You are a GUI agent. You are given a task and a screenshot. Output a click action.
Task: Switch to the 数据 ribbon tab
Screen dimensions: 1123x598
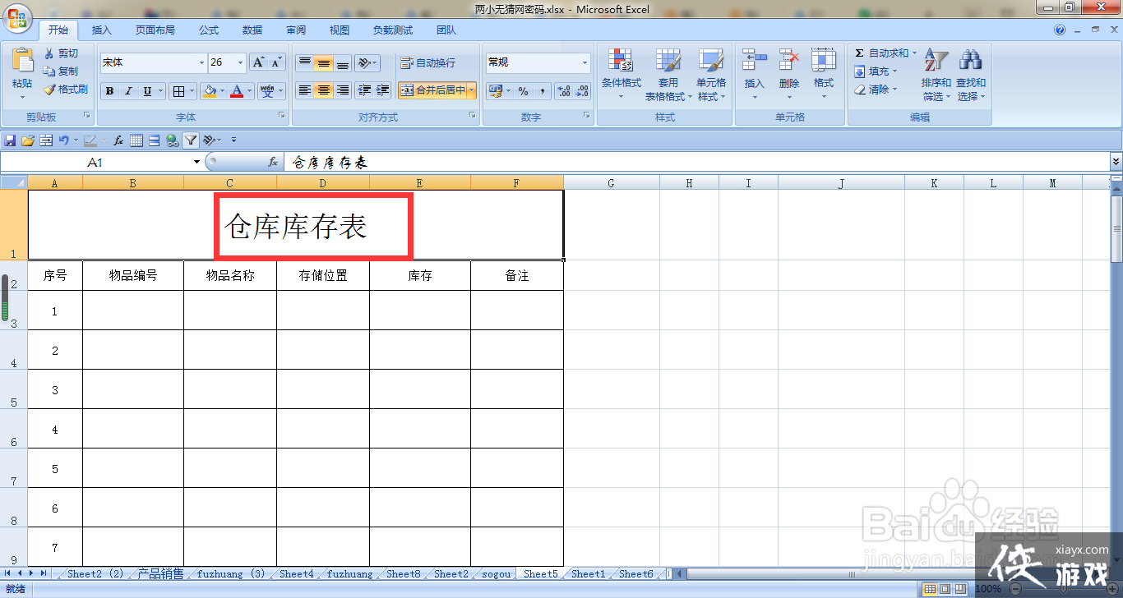click(x=252, y=30)
